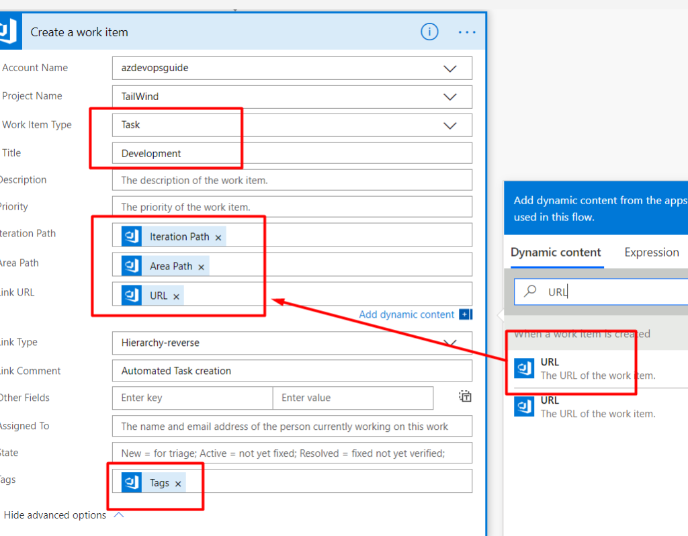The width and height of the screenshot is (688, 536).
Task: Open the ellipsis menu on the action card
Action: pos(468,32)
